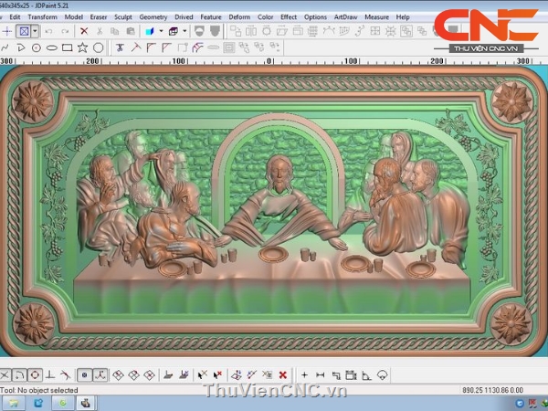This screenshot has height=411, width=548.
Task: Click the 'Tool: No object selected' status text
Action: pos(39,390)
